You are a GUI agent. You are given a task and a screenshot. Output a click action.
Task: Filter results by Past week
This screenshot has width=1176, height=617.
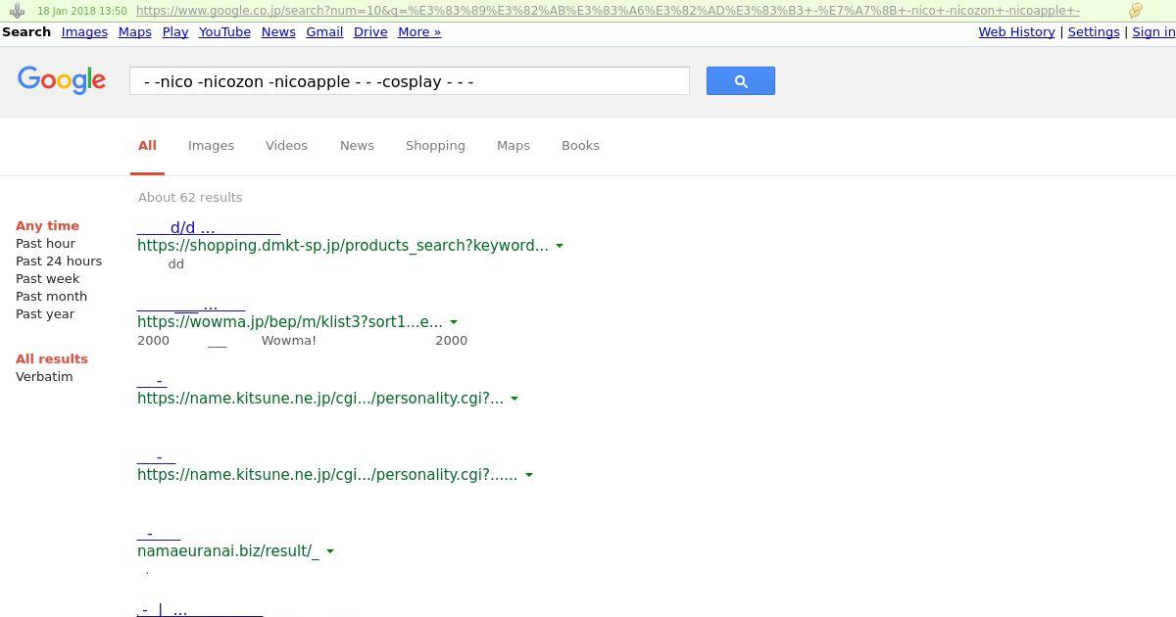tap(47, 279)
